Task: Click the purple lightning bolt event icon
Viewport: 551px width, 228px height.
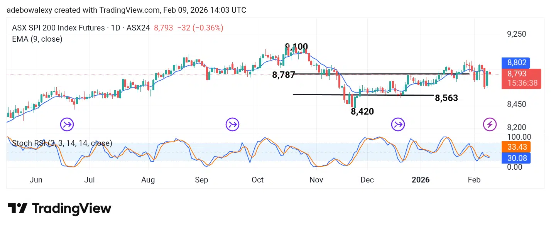Action: click(490, 124)
